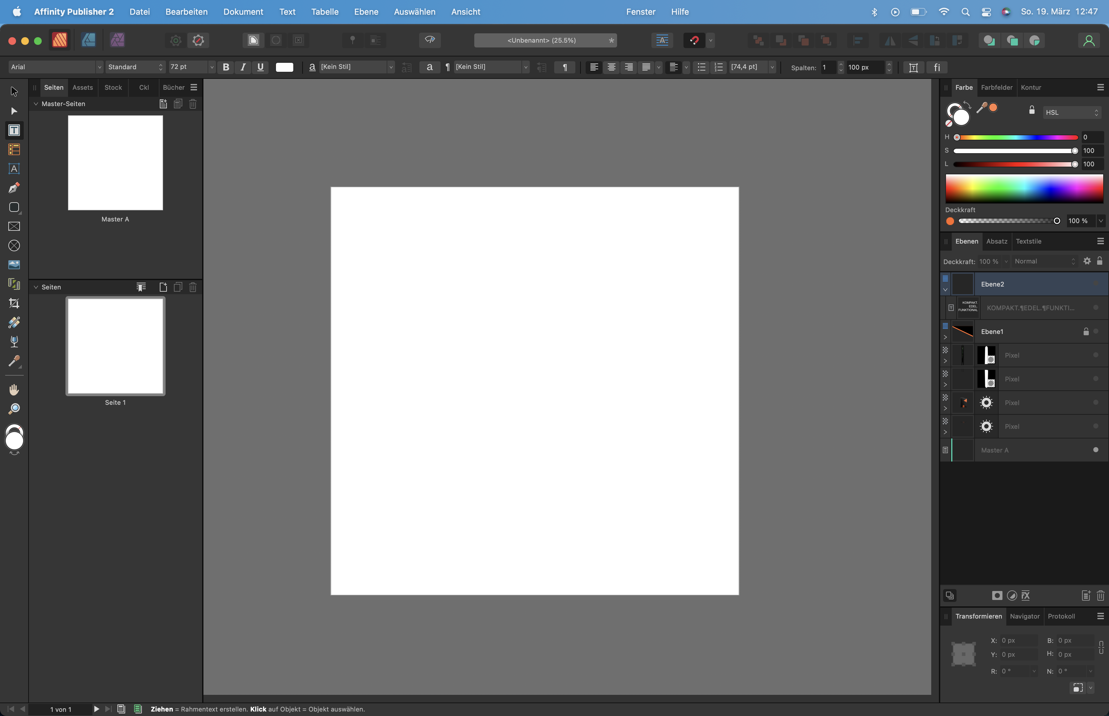Center align the text
Image resolution: width=1109 pixels, height=716 pixels.
611,67
